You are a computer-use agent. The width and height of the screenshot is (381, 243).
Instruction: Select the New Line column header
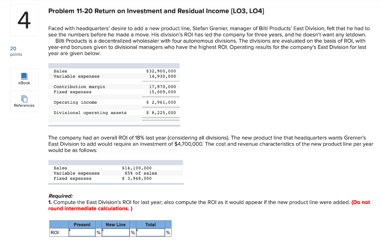tap(116, 224)
